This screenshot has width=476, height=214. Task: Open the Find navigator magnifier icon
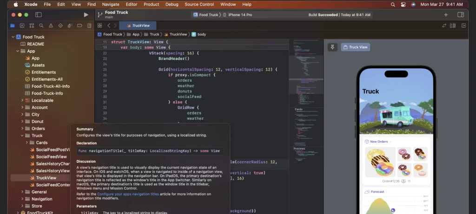point(41,26)
